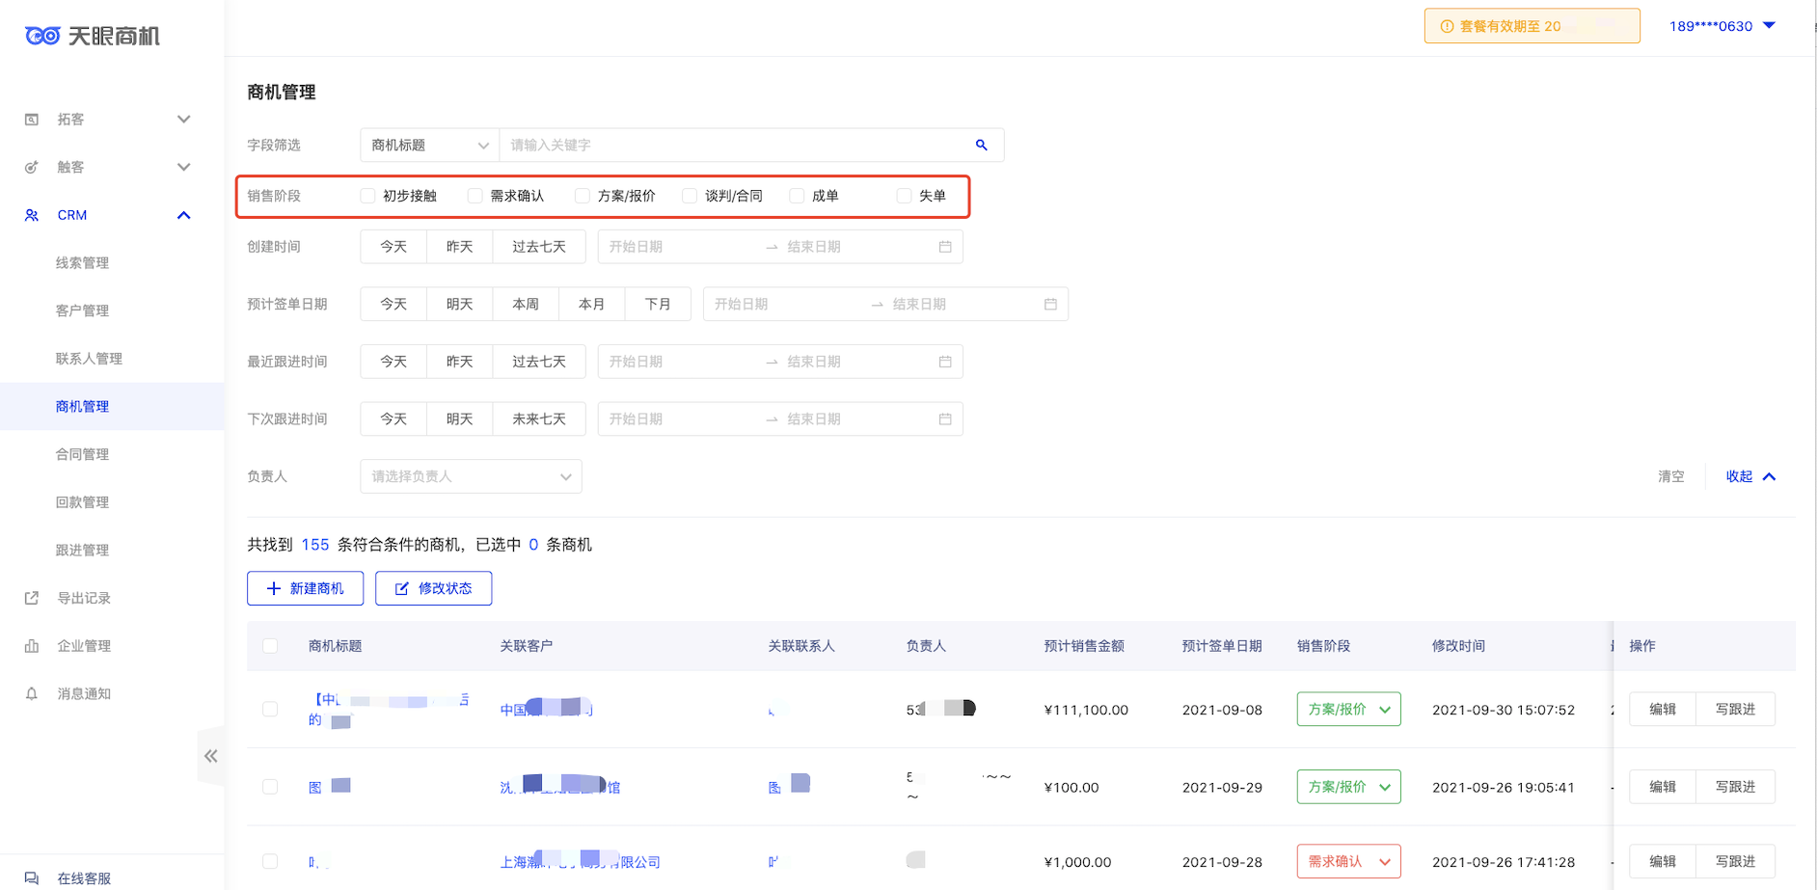Click 写跟进 for the ¥100.00 row
This screenshot has width=1817, height=890.
(x=1735, y=787)
